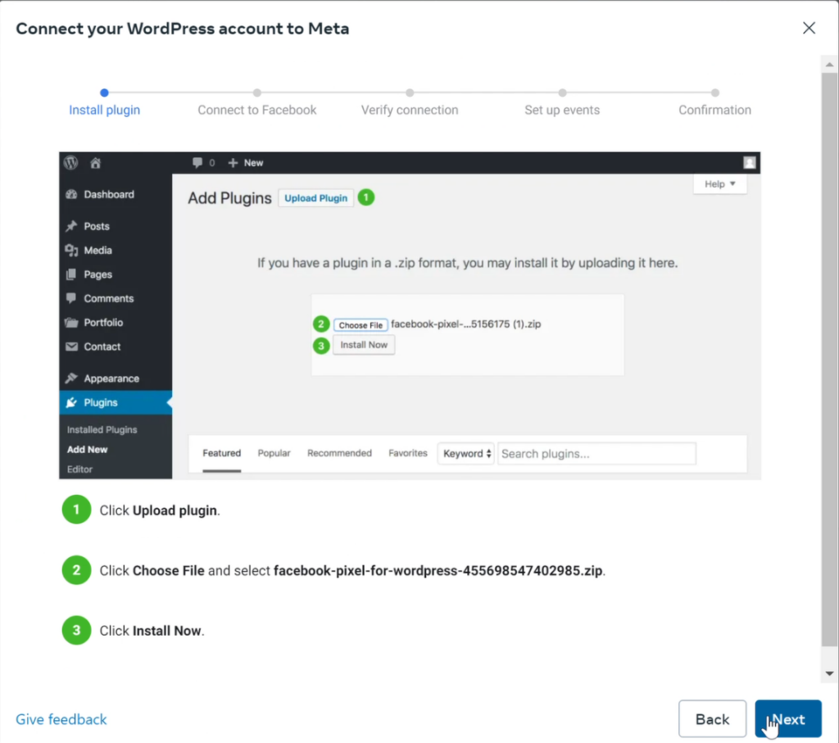Click the WordPress logo icon
This screenshot has height=743, width=839.
(70, 162)
